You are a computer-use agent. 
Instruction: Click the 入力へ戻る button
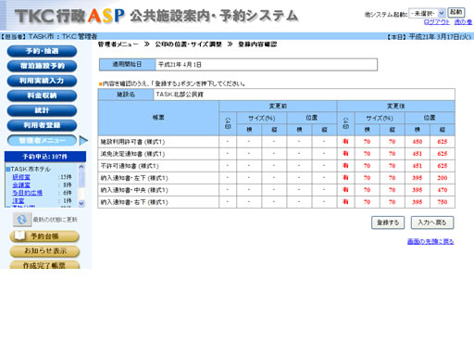click(x=432, y=222)
